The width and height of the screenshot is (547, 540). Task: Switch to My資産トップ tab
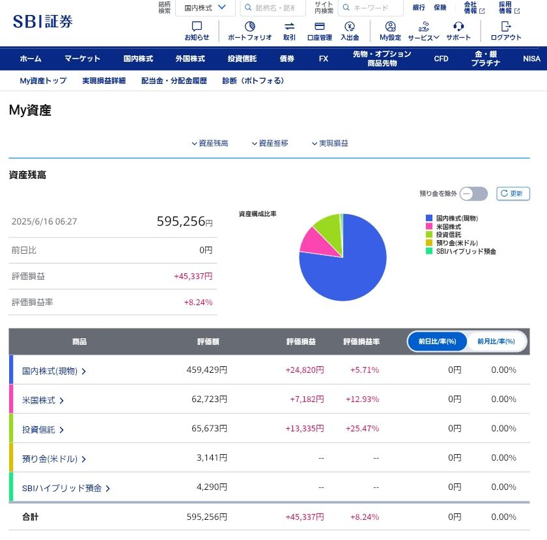(x=43, y=81)
